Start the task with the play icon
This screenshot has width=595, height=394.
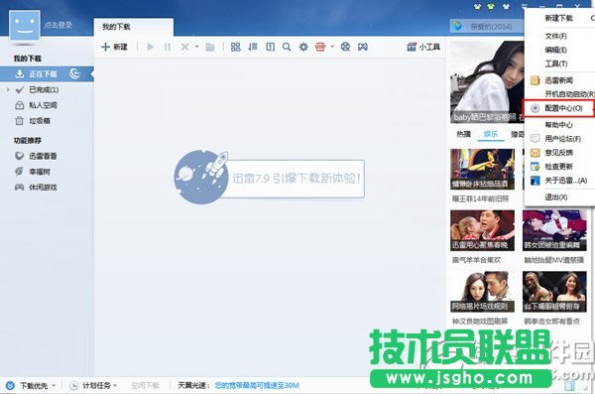tap(151, 47)
